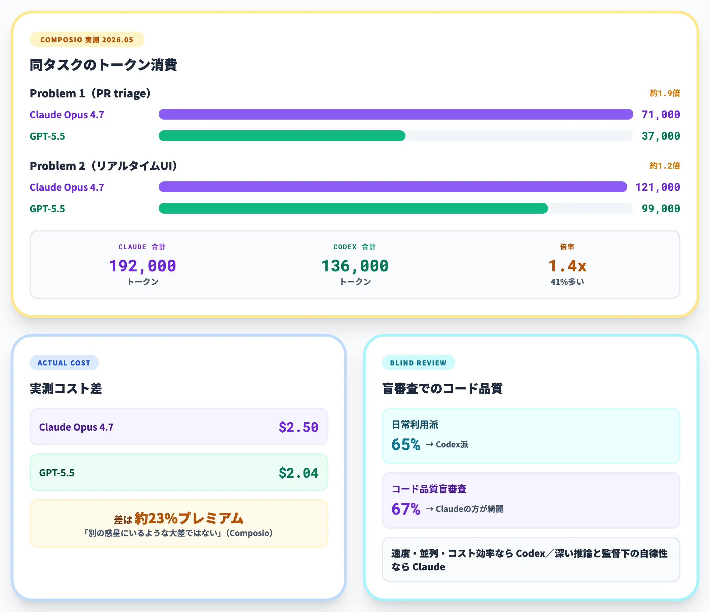This screenshot has width=710, height=612.
Task: Click the BLIND REVIEW badge
Action: coord(419,363)
